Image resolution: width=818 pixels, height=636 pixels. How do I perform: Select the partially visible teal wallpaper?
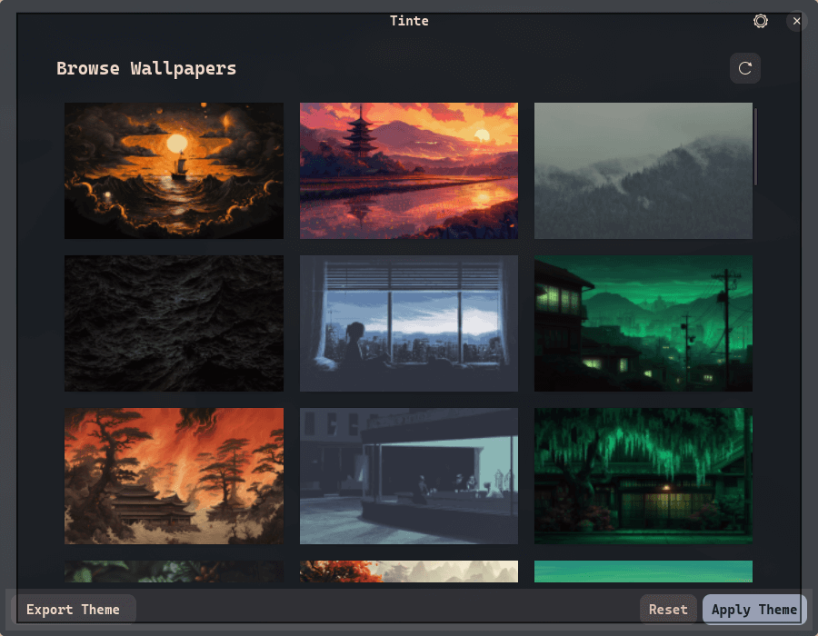click(643, 571)
